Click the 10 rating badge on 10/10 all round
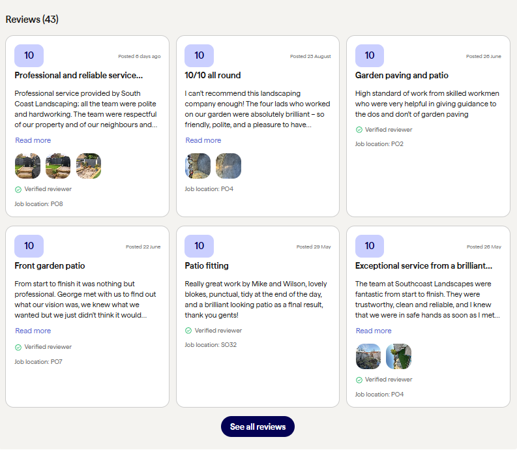Viewport: 517px width, 450px height. coord(199,55)
